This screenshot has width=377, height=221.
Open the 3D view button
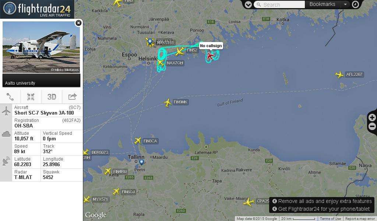point(52,97)
